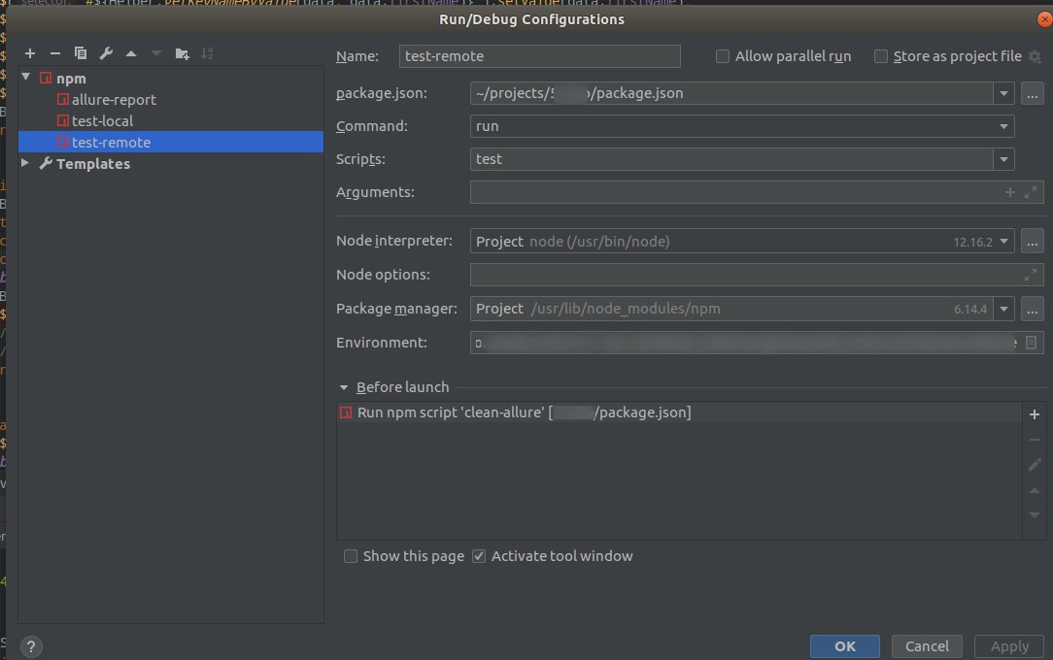Click the Cancel button
The height and width of the screenshot is (660, 1053).
coord(927,645)
